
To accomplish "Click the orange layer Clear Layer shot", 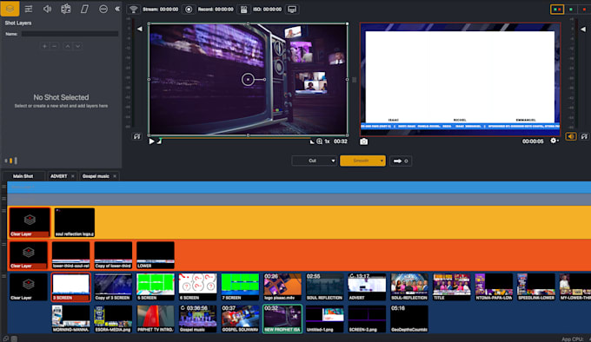I will coord(29,255).
